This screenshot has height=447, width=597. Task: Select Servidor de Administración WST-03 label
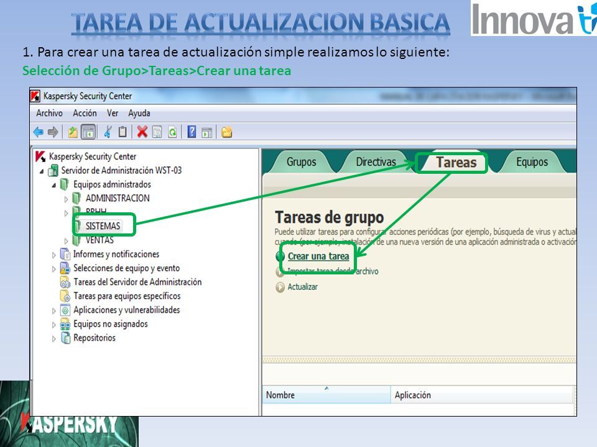[121, 170]
